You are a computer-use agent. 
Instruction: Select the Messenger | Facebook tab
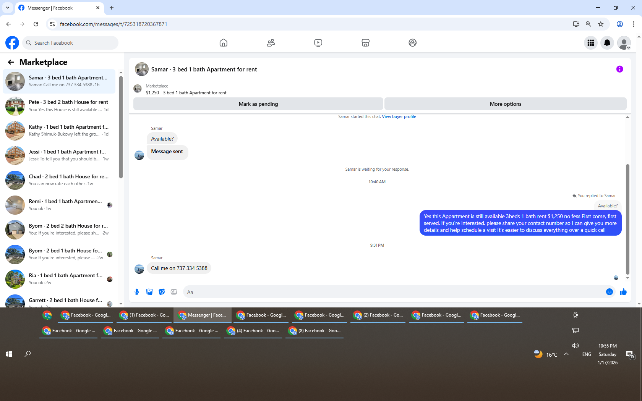[x=59, y=8]
